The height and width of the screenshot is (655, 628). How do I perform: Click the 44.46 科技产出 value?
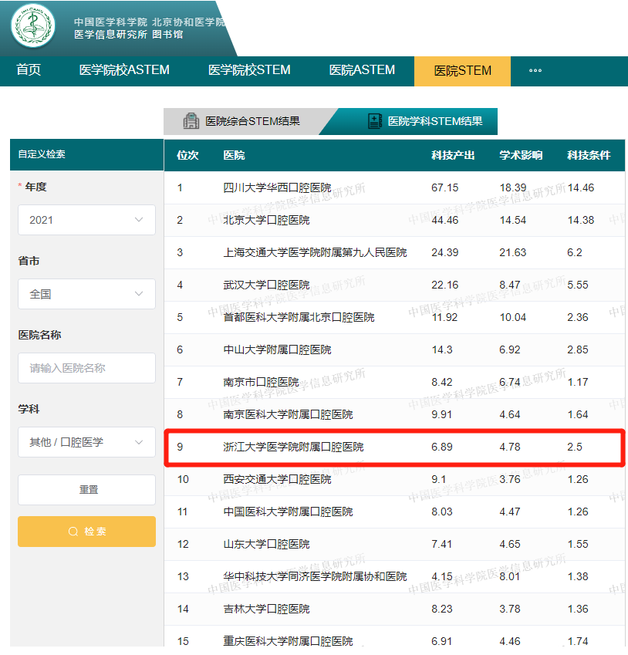pos(444,220)
